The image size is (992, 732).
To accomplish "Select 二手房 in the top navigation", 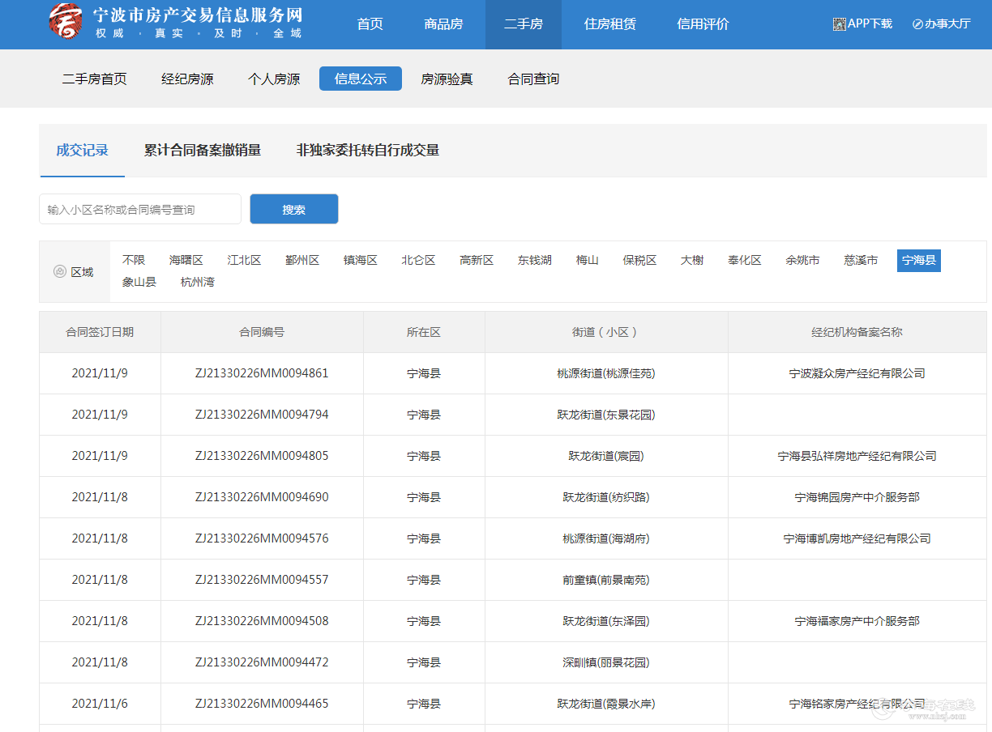I will 523,24.
